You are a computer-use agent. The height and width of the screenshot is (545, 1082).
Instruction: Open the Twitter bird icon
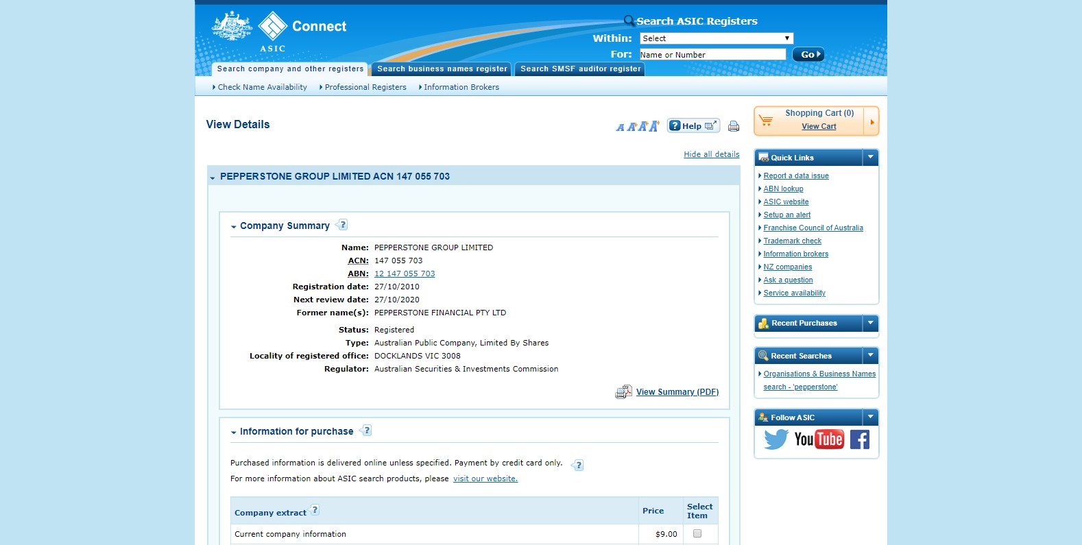coord(776,439)
